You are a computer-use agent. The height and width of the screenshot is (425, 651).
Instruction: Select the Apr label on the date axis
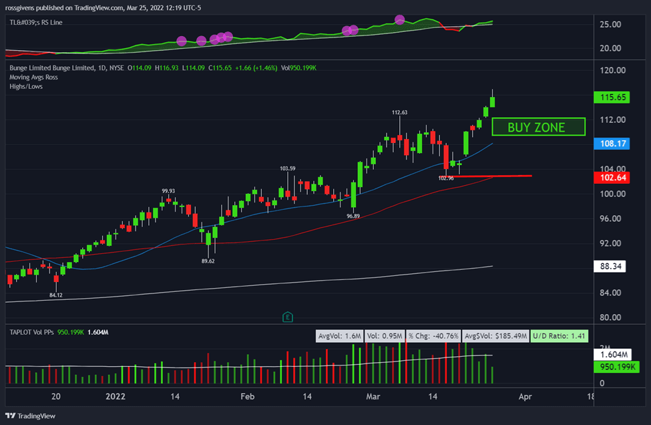pos(525,397)
